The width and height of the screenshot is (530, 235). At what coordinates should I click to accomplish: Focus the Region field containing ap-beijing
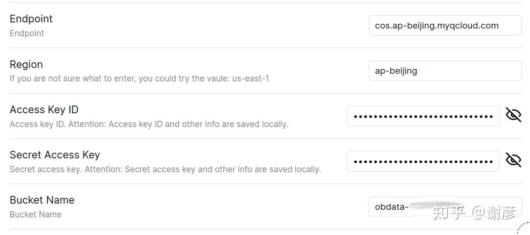[445, 70]
